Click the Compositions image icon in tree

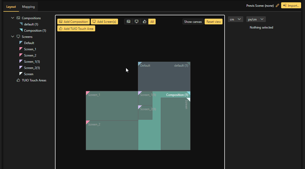click(18, 18)
